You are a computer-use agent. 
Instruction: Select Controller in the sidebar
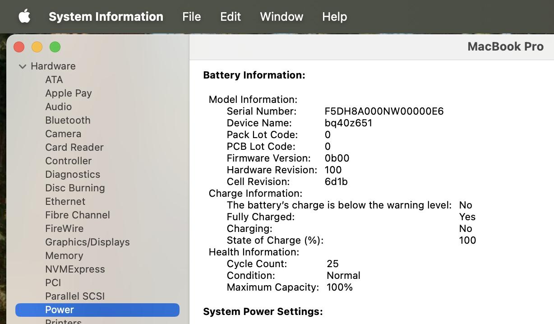click(69, 161)
